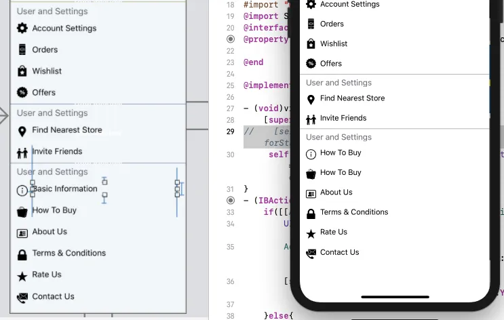
Task: Tap the Rate Us star icon in the simulator
Action: click(x=311, y=233)
